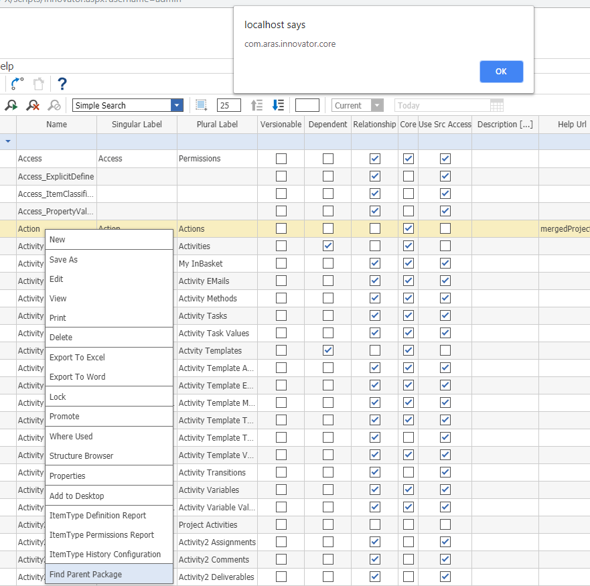This screenshot has width=590, height=586.
Task: Click Structure Browser in context menu
Action: [x=81, y=455]
